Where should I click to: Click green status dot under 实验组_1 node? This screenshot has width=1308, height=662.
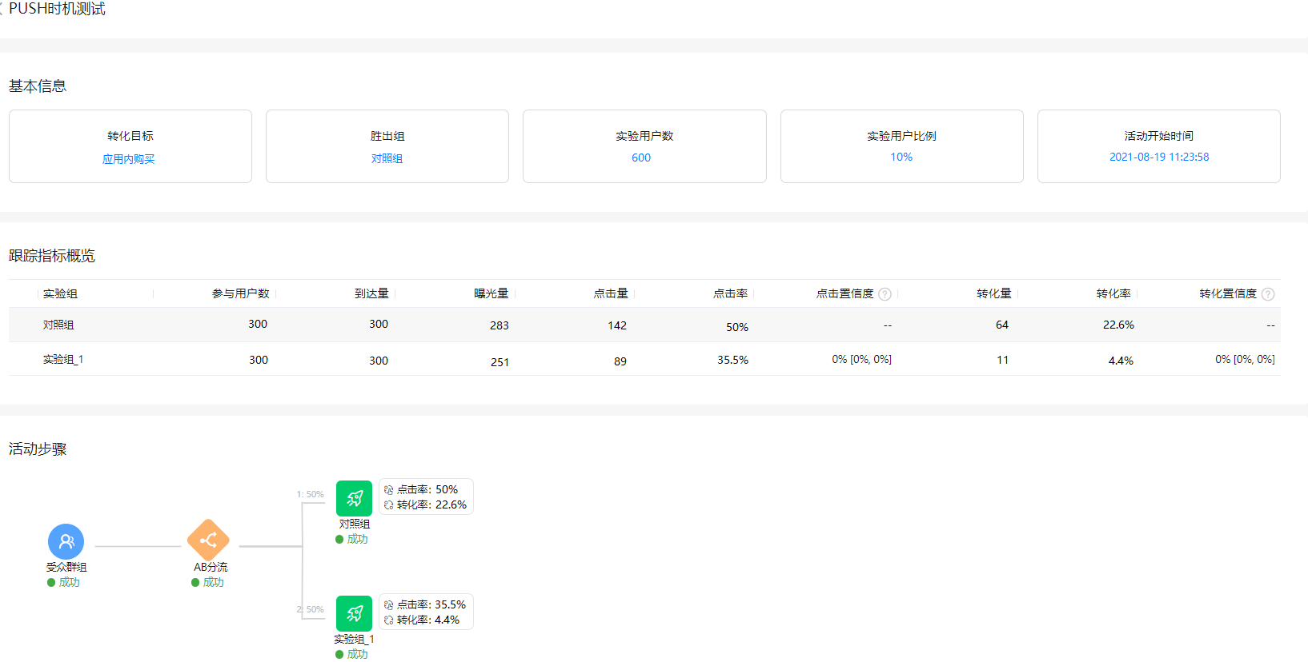pyautogui.click(x=339, y=655)
